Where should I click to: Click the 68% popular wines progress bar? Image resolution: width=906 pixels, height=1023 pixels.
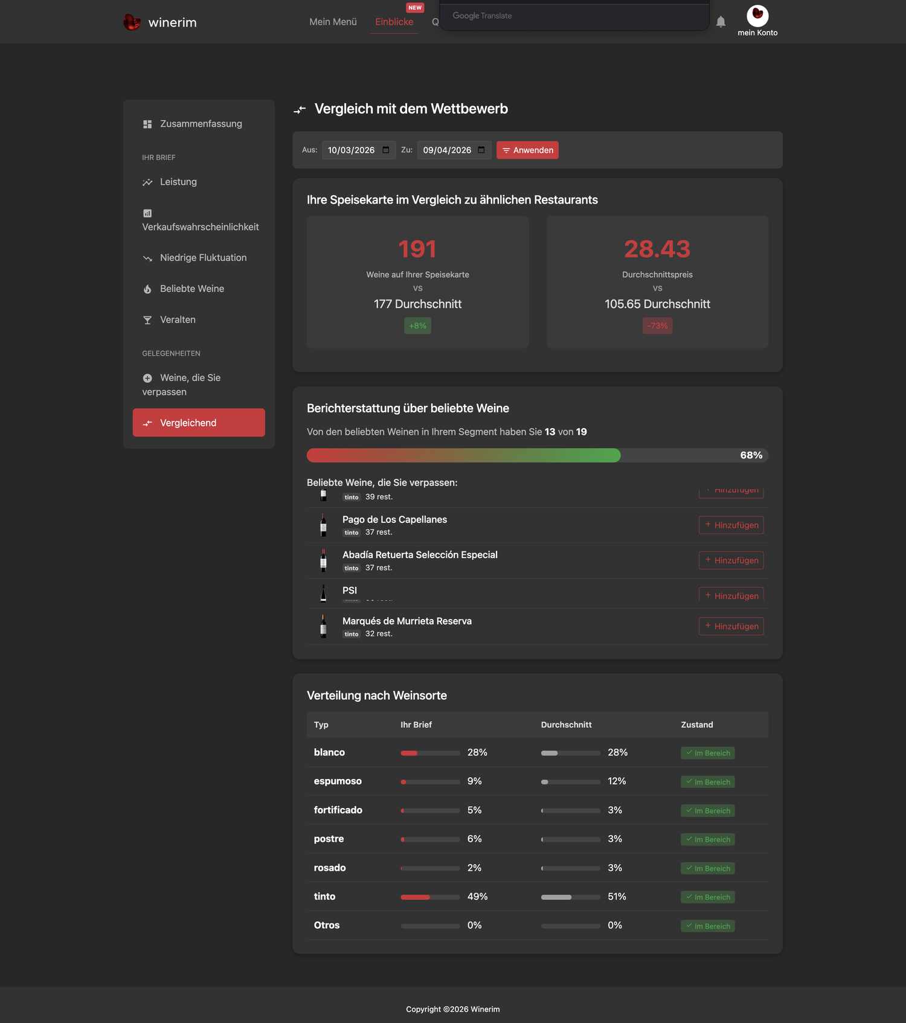click(538, 455)
